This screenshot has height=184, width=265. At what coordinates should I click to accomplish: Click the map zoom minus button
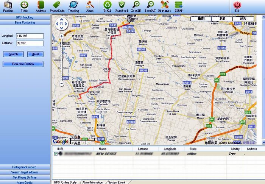(61, 83)
